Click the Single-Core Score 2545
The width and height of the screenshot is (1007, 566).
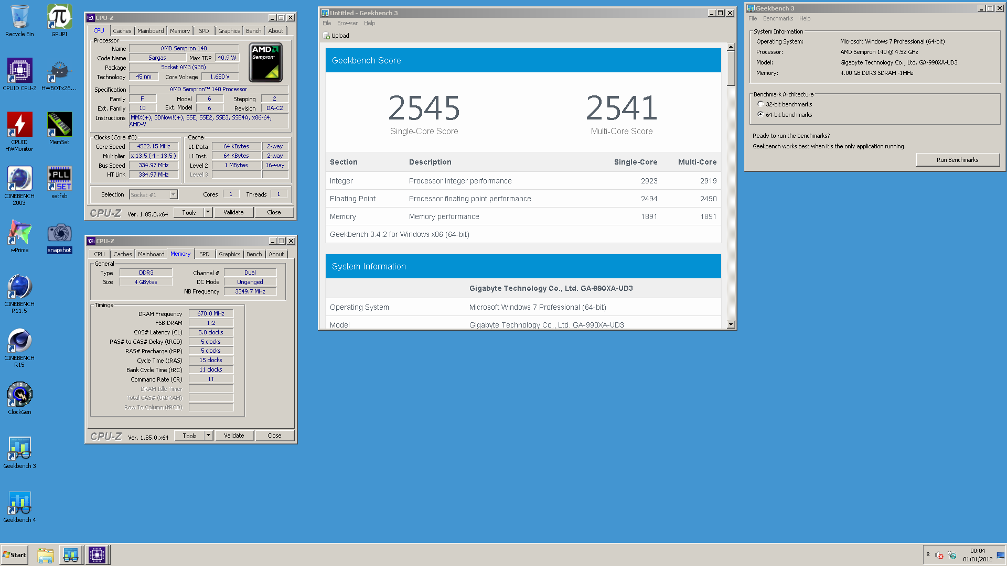point(424,108)
